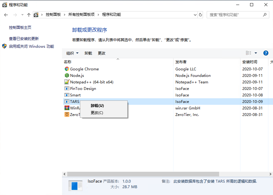Open the view options dropdown arrow
This screenshot has height=195, width=273.
pos(256,53)
